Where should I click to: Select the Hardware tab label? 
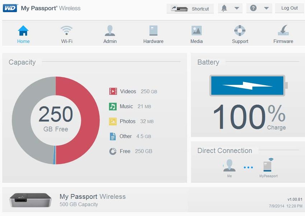click(x=153, y=42)
